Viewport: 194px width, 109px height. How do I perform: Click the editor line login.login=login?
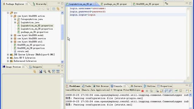point(82,15)
